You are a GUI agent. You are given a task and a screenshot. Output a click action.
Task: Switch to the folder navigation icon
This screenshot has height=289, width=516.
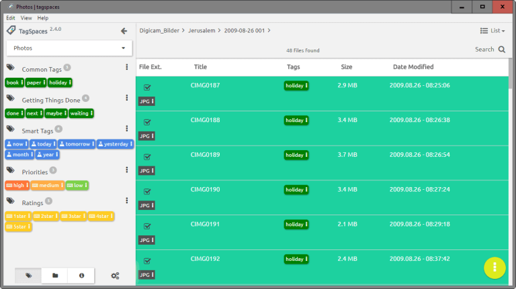[x=55, y=276]
